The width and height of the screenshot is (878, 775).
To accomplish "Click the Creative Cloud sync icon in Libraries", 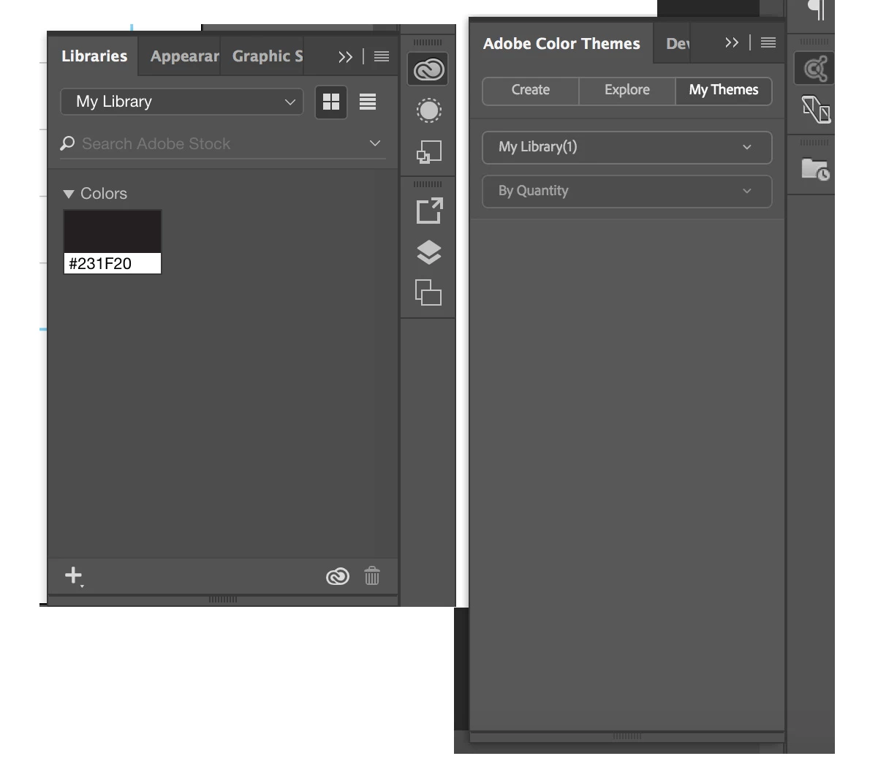I will [x=337, y=577].
